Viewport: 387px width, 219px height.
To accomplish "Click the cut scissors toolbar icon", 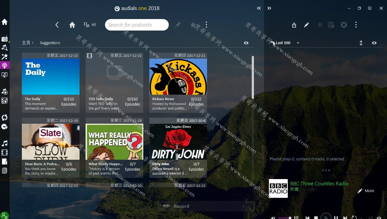I will click(320, 25).
